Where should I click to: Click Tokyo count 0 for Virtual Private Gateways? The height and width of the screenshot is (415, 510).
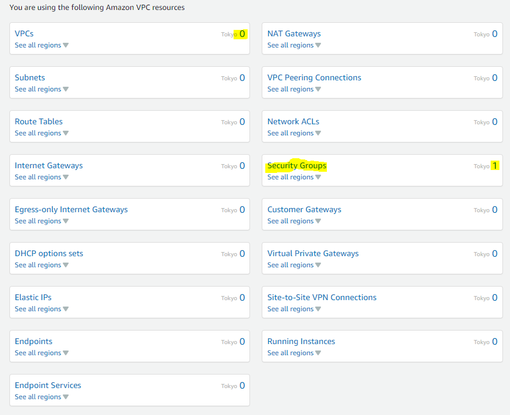pos(495,253)
